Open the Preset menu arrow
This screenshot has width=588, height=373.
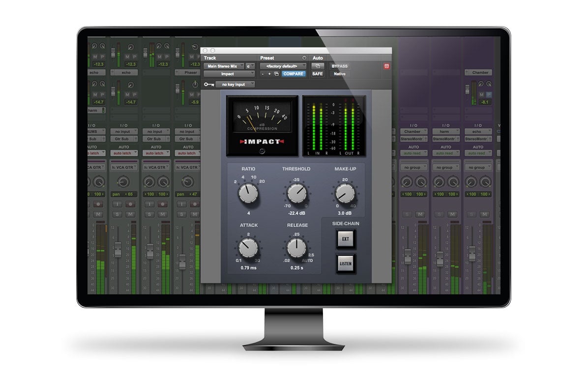click(x=304, y=58)
